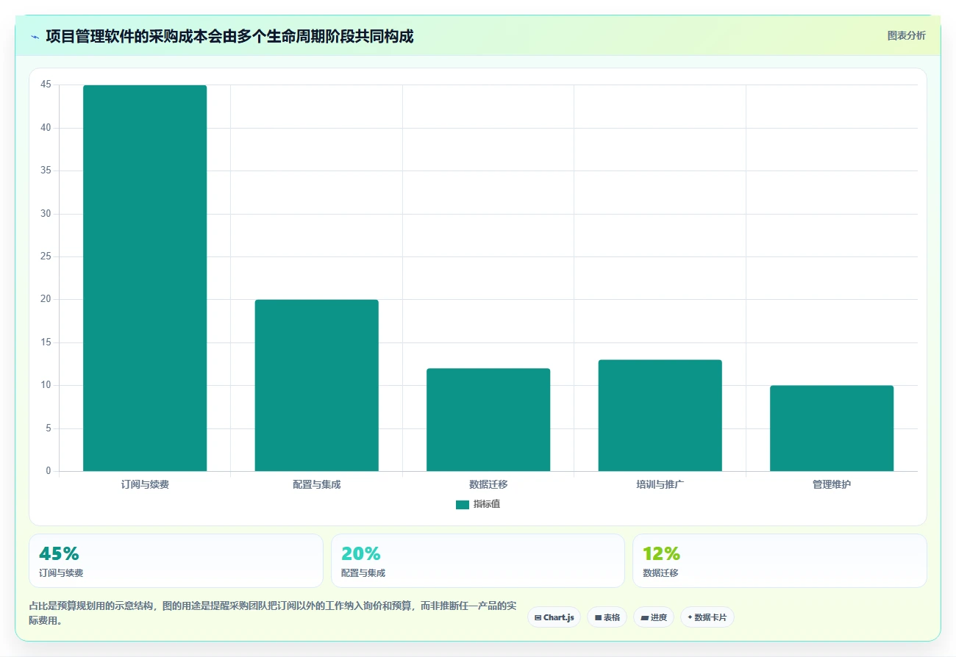Viewport: 956px width, 657px height.
Task: Click the 配置与集成 x-axis label
Action: click(x=316, y=484)
